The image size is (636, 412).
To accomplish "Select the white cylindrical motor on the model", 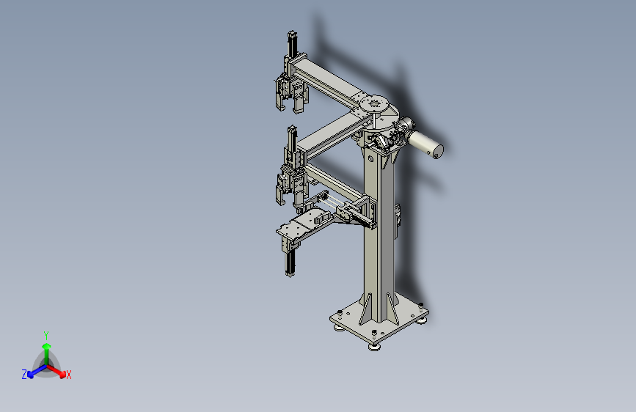I will (x=425, y=143).
